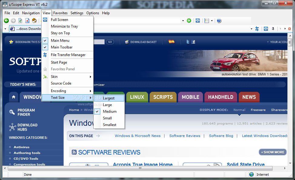Open Windows & Microsoft News link

point(138,136)
